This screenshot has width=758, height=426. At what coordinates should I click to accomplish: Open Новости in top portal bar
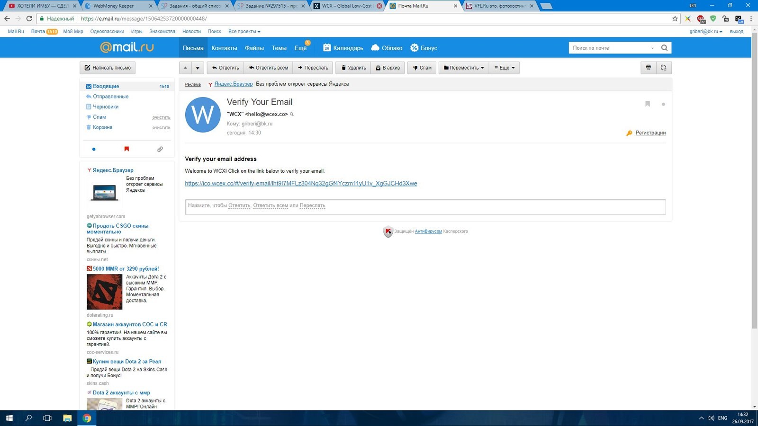pos(191,31)
